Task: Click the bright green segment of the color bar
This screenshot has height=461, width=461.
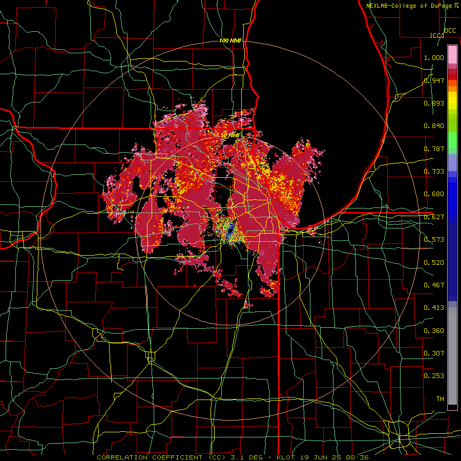Action: coord(452,140)
